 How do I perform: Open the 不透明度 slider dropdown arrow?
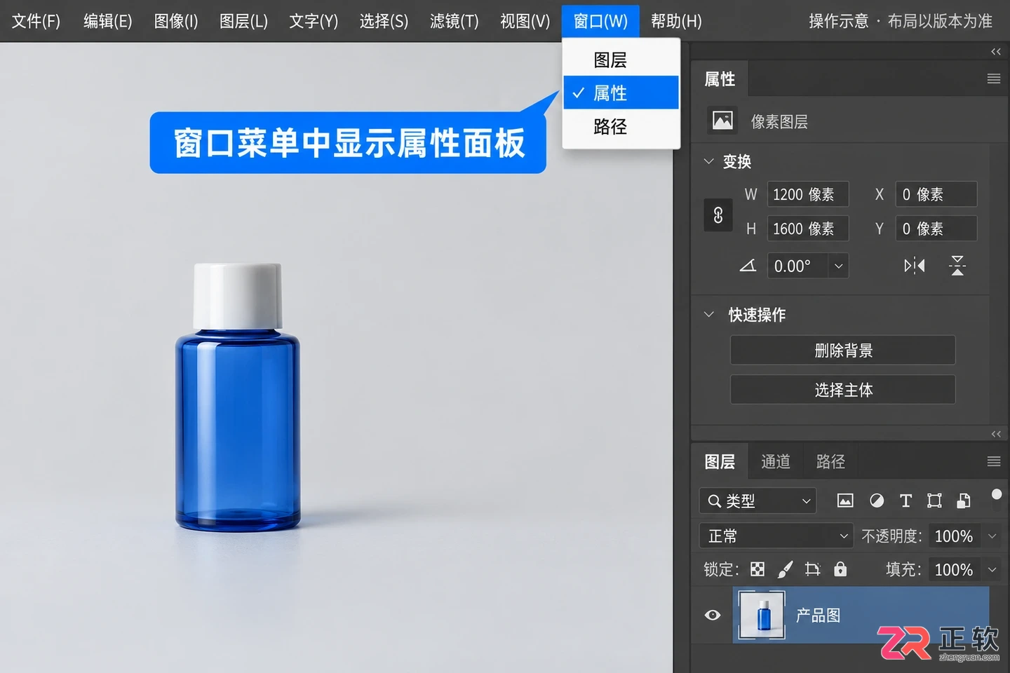click(992, 536)
